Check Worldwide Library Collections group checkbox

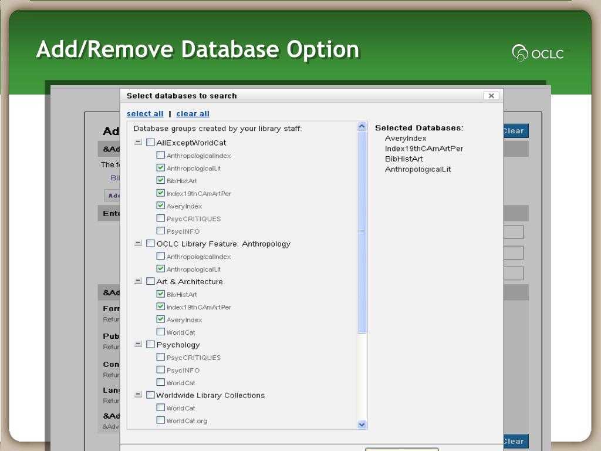[150, 395]
